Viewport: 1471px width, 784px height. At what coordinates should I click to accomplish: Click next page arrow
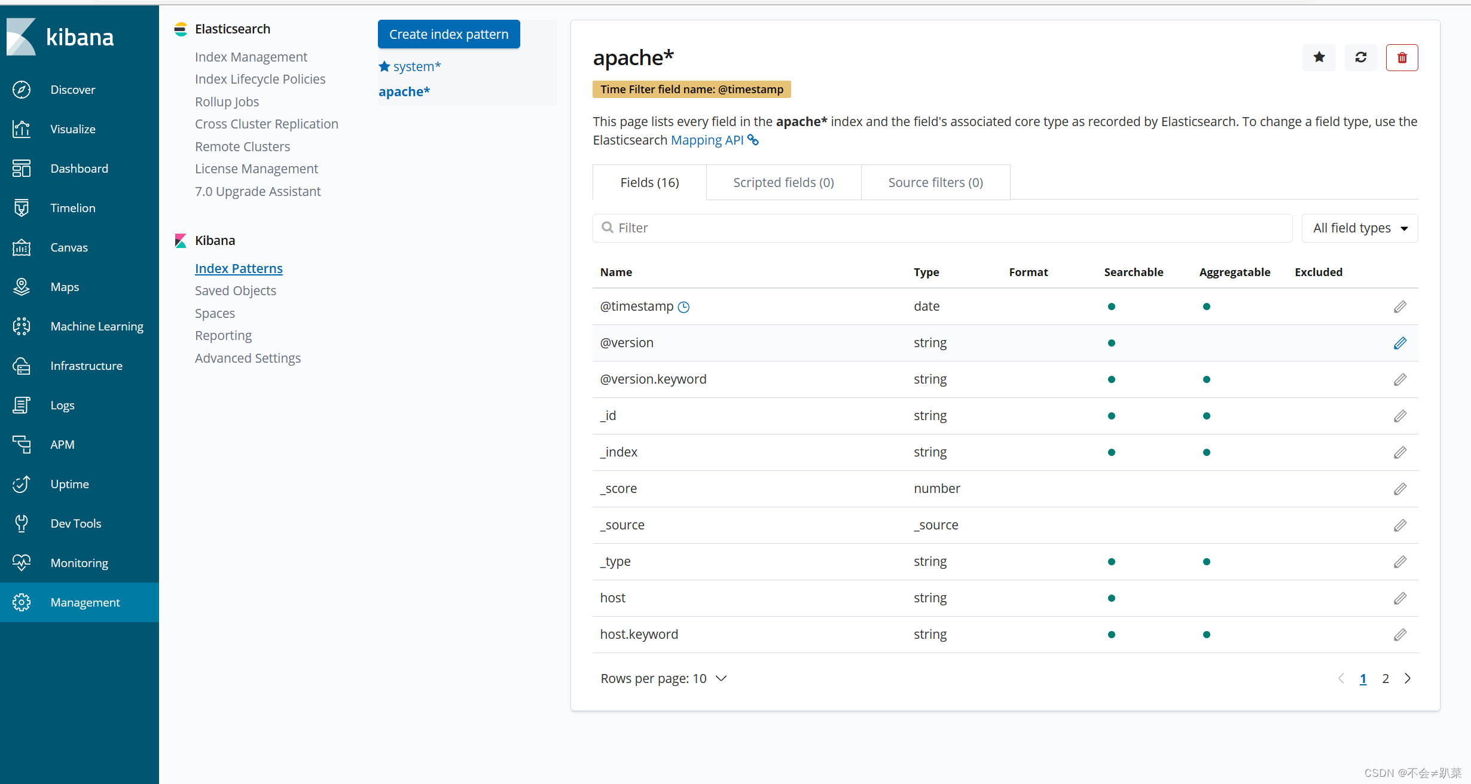point(1408,679)
